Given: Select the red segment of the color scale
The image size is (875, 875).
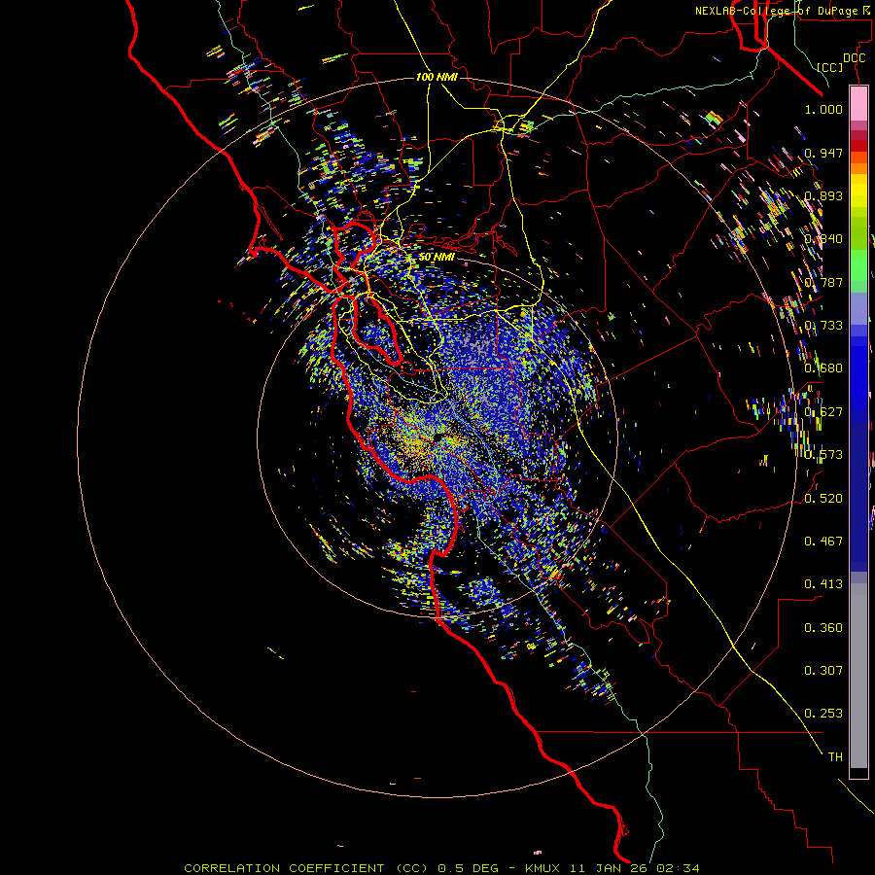Looking at the screenshot, I should point(858,145).
